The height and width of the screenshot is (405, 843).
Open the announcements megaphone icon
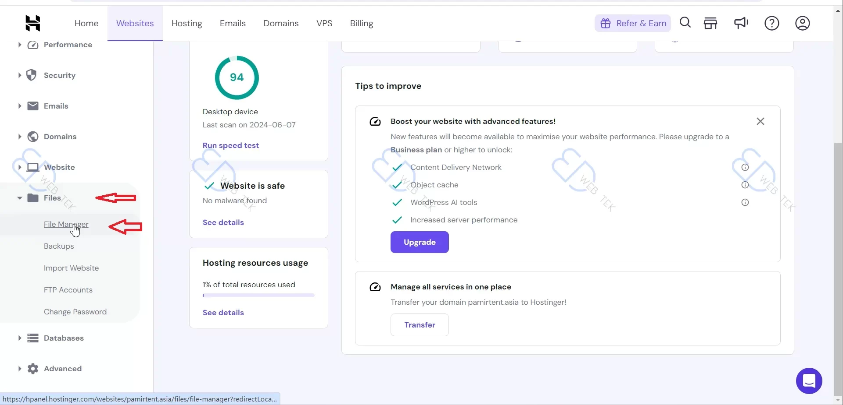coord(741,23)
